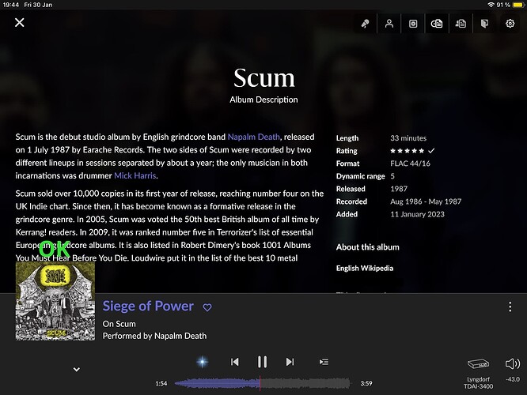Show the artist info person icon
This screenshot has height=395, width=527.
tap(389, 24)
